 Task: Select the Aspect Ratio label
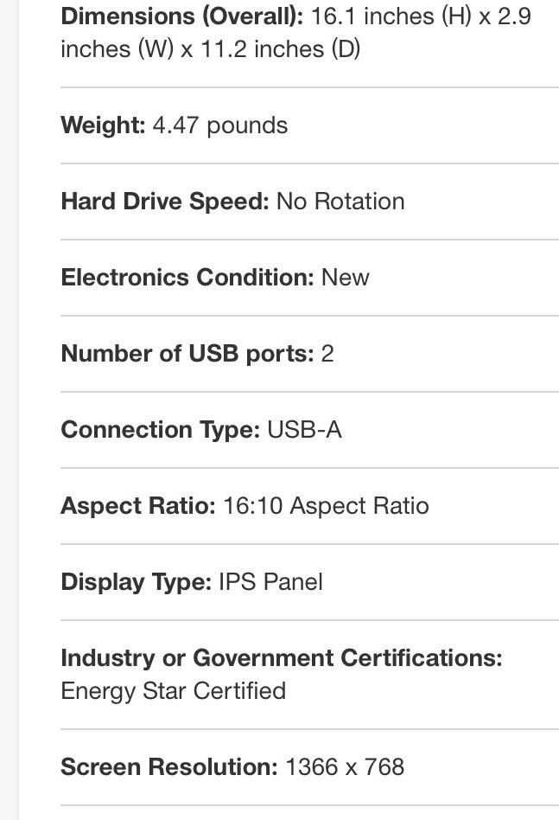pos(138,506)
